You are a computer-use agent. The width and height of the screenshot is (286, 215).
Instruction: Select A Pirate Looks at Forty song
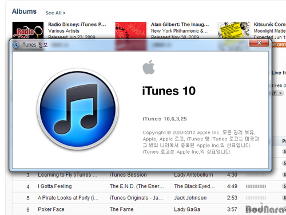click(149, 198)
